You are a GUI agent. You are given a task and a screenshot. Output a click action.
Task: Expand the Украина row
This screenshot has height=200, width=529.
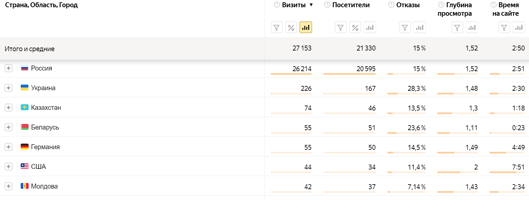[9, 88]
